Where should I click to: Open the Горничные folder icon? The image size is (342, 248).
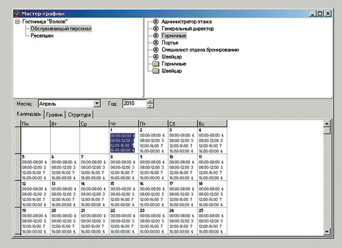coord(156,64)
